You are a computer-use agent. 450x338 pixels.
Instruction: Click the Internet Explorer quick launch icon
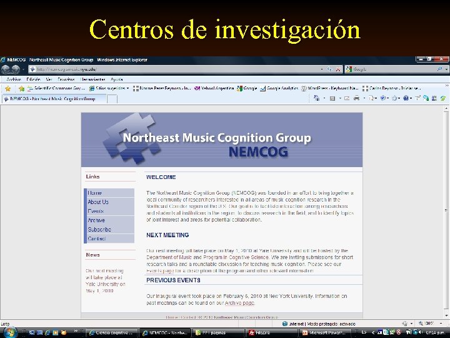47,332
